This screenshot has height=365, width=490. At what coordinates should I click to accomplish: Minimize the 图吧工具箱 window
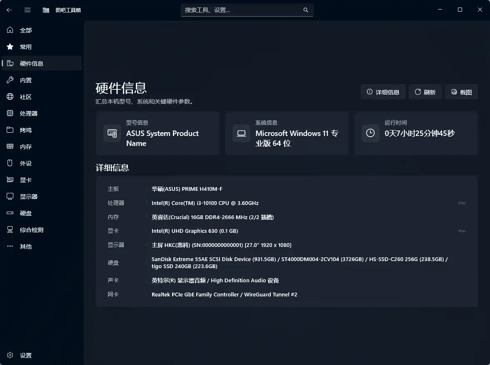(440, 10)
